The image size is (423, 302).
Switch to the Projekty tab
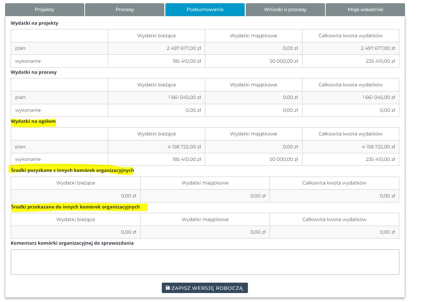[44, 10]
